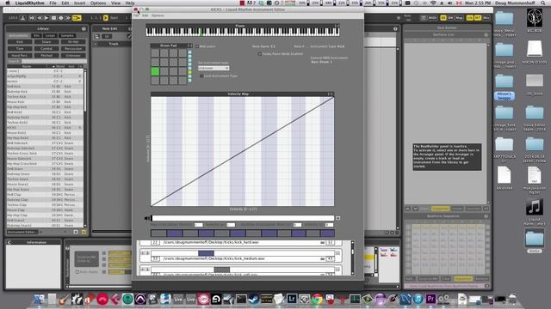Switch to the Instruments tab in Library
Viewport: 551px width, 309px height.
coord(18,36)
